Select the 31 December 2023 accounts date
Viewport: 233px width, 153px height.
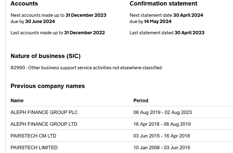(x=86, y=15)
